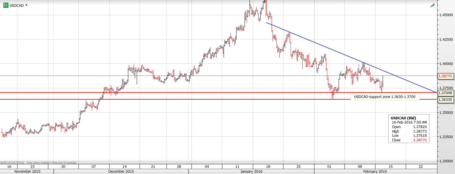Select the 1.37048 support level price tag
The width and height of the screenshot is (455, 174).
coord(446,93)
